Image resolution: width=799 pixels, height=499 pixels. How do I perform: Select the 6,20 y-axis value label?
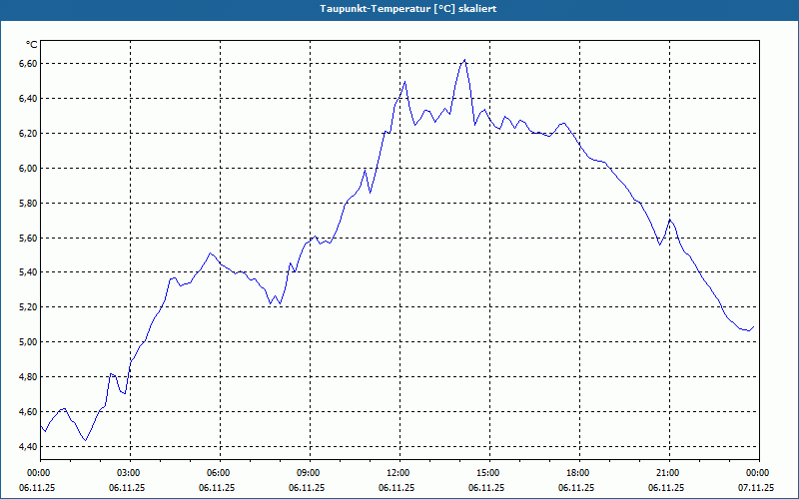pyautogui.click(x=28, y=134)
